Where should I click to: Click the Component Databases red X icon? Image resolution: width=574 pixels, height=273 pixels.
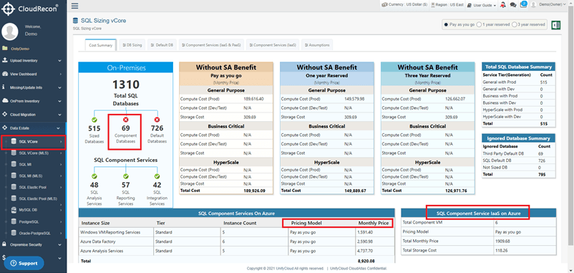tap(125, 120)
